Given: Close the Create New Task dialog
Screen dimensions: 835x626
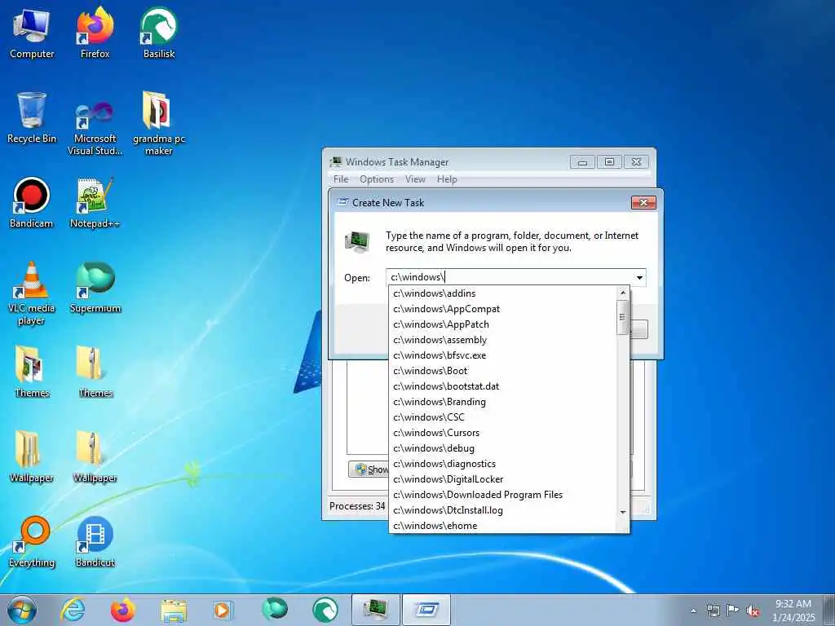Looking at the screenshot, I should click(x=643, y=203).
